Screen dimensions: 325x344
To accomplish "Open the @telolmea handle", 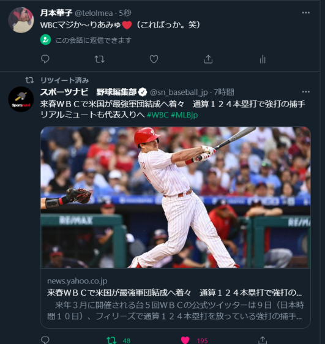I will [x=94, y=13].
